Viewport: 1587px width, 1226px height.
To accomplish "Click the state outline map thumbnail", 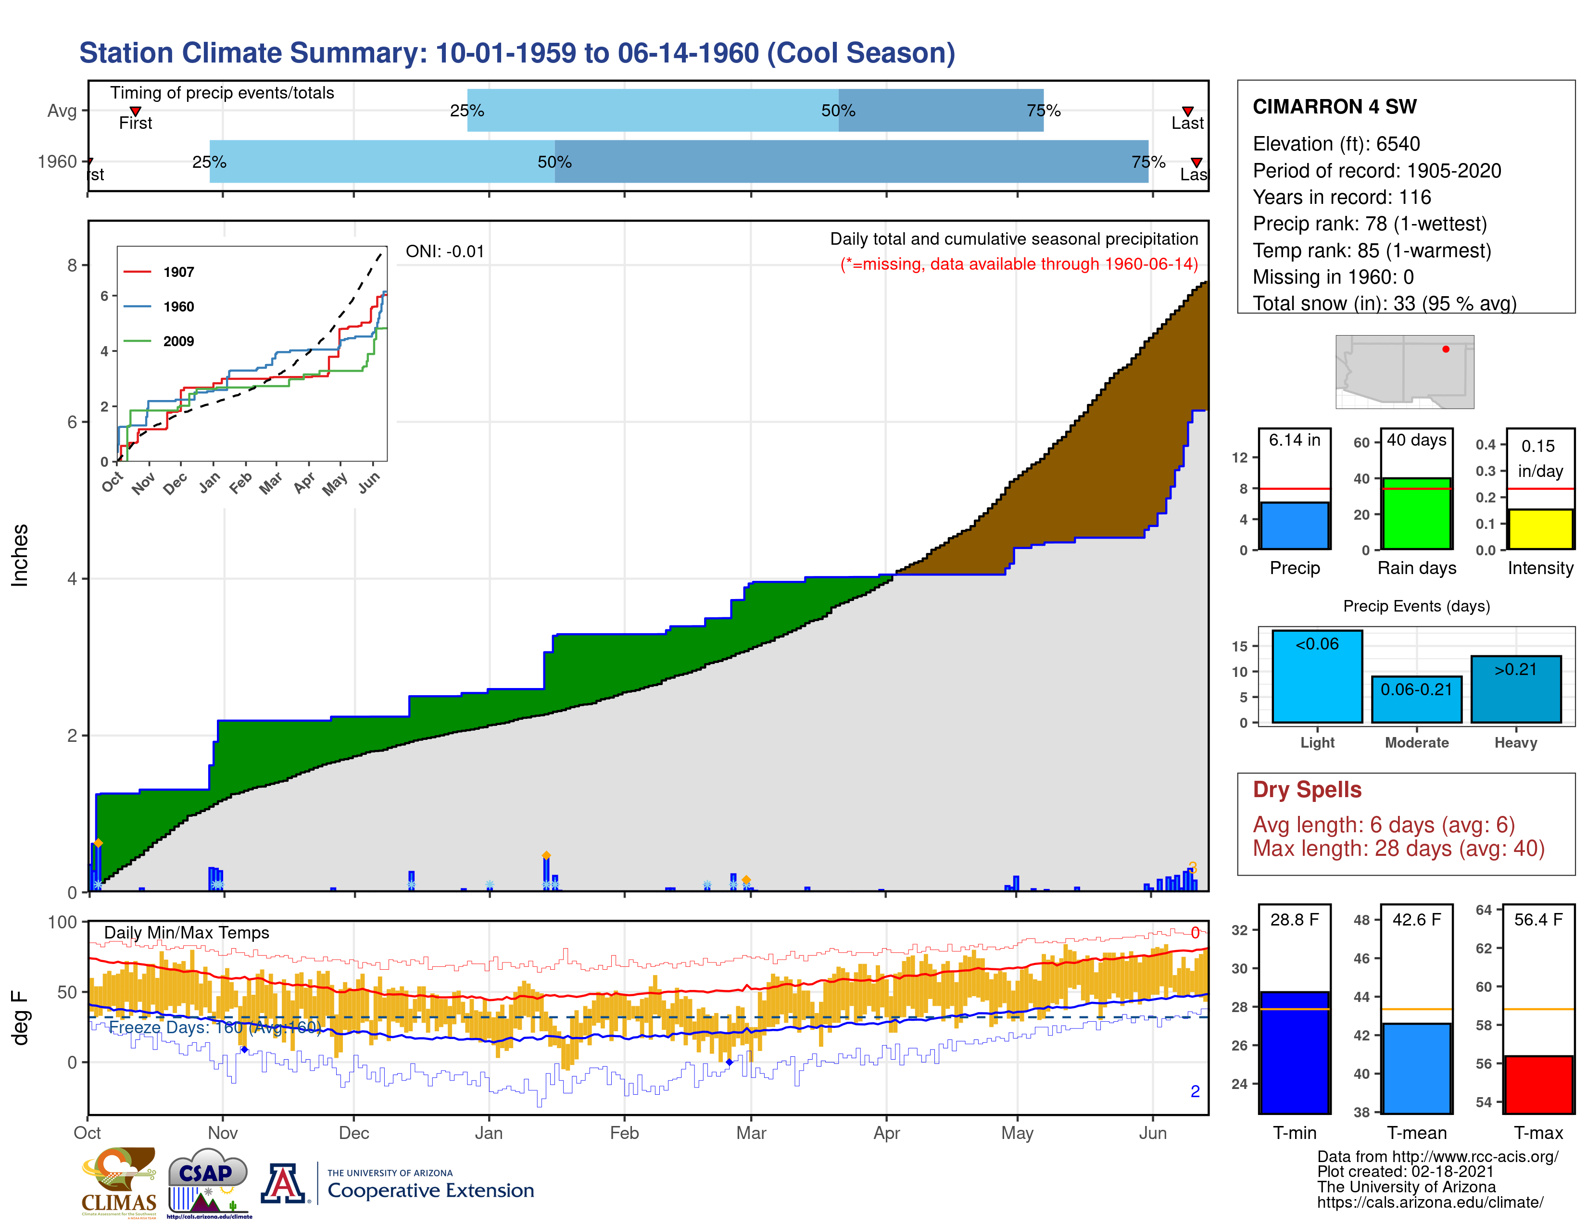I will click(x=1405, y=372).
